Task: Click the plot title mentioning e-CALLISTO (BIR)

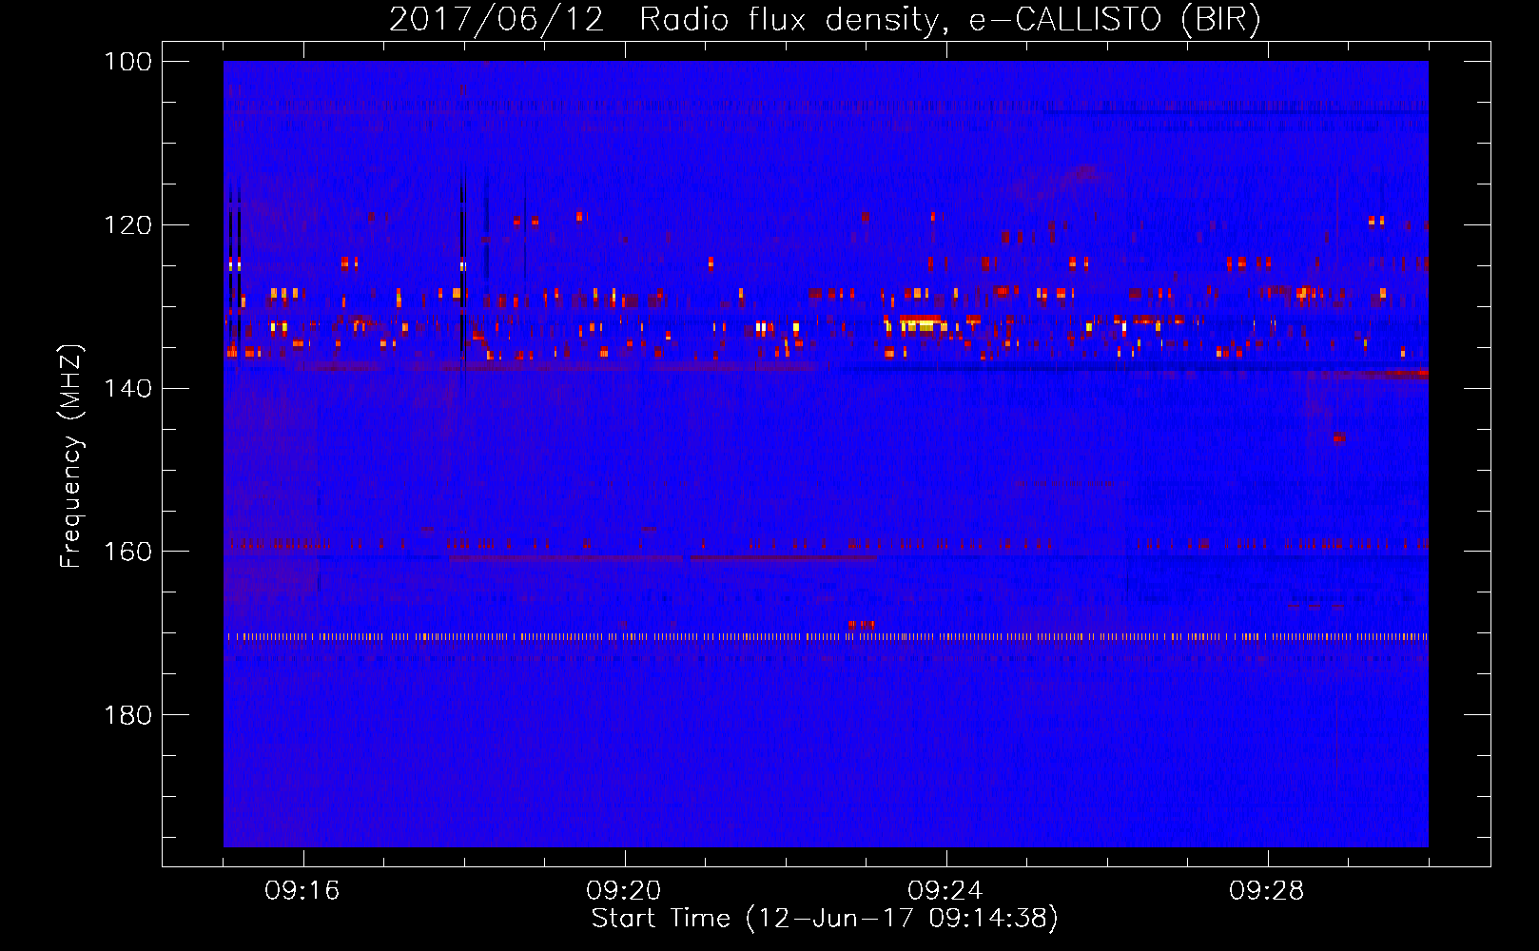Action: 825,19
